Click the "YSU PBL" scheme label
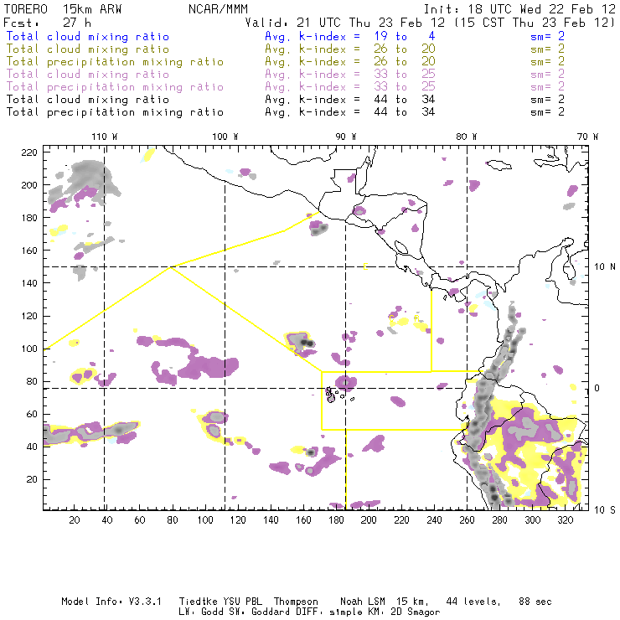Image resolution: width=620 pixels, height=620 pixels. [242, 602]
